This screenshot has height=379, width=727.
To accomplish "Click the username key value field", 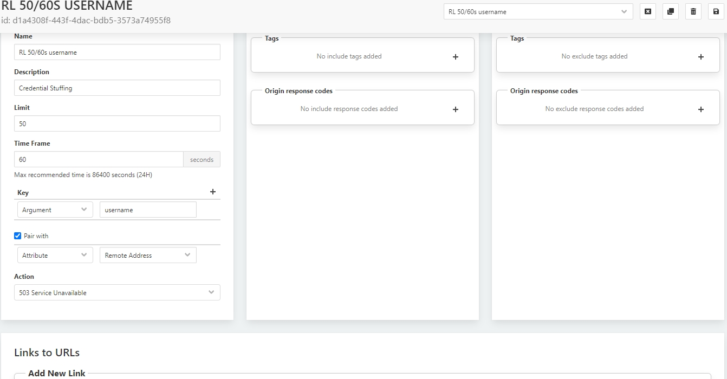I will [x=147, y=210].
